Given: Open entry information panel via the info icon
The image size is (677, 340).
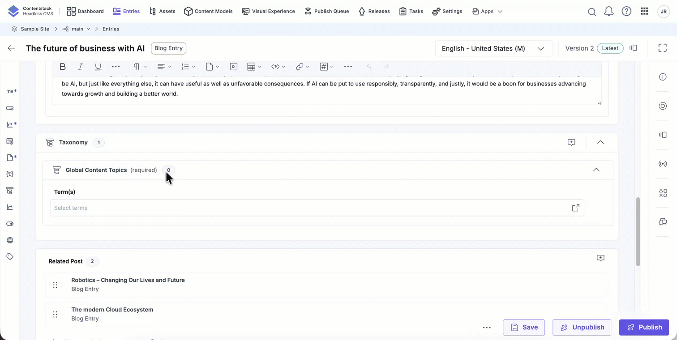Looking at the screenshot, I should coord(663,77).
